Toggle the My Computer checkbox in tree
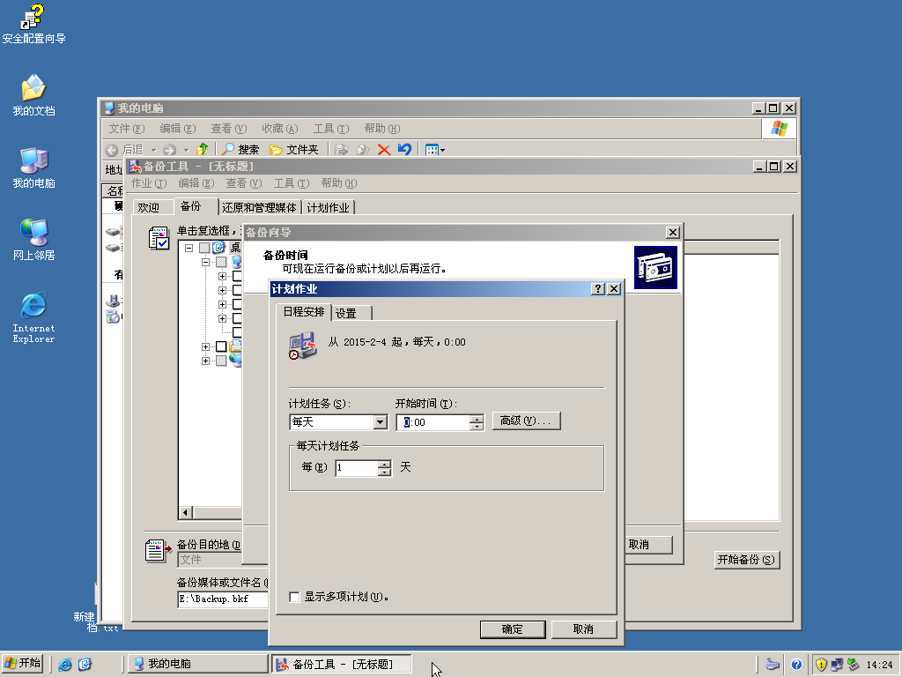The height and width of the screenshot is (677, 902). (x=221, y=262)
